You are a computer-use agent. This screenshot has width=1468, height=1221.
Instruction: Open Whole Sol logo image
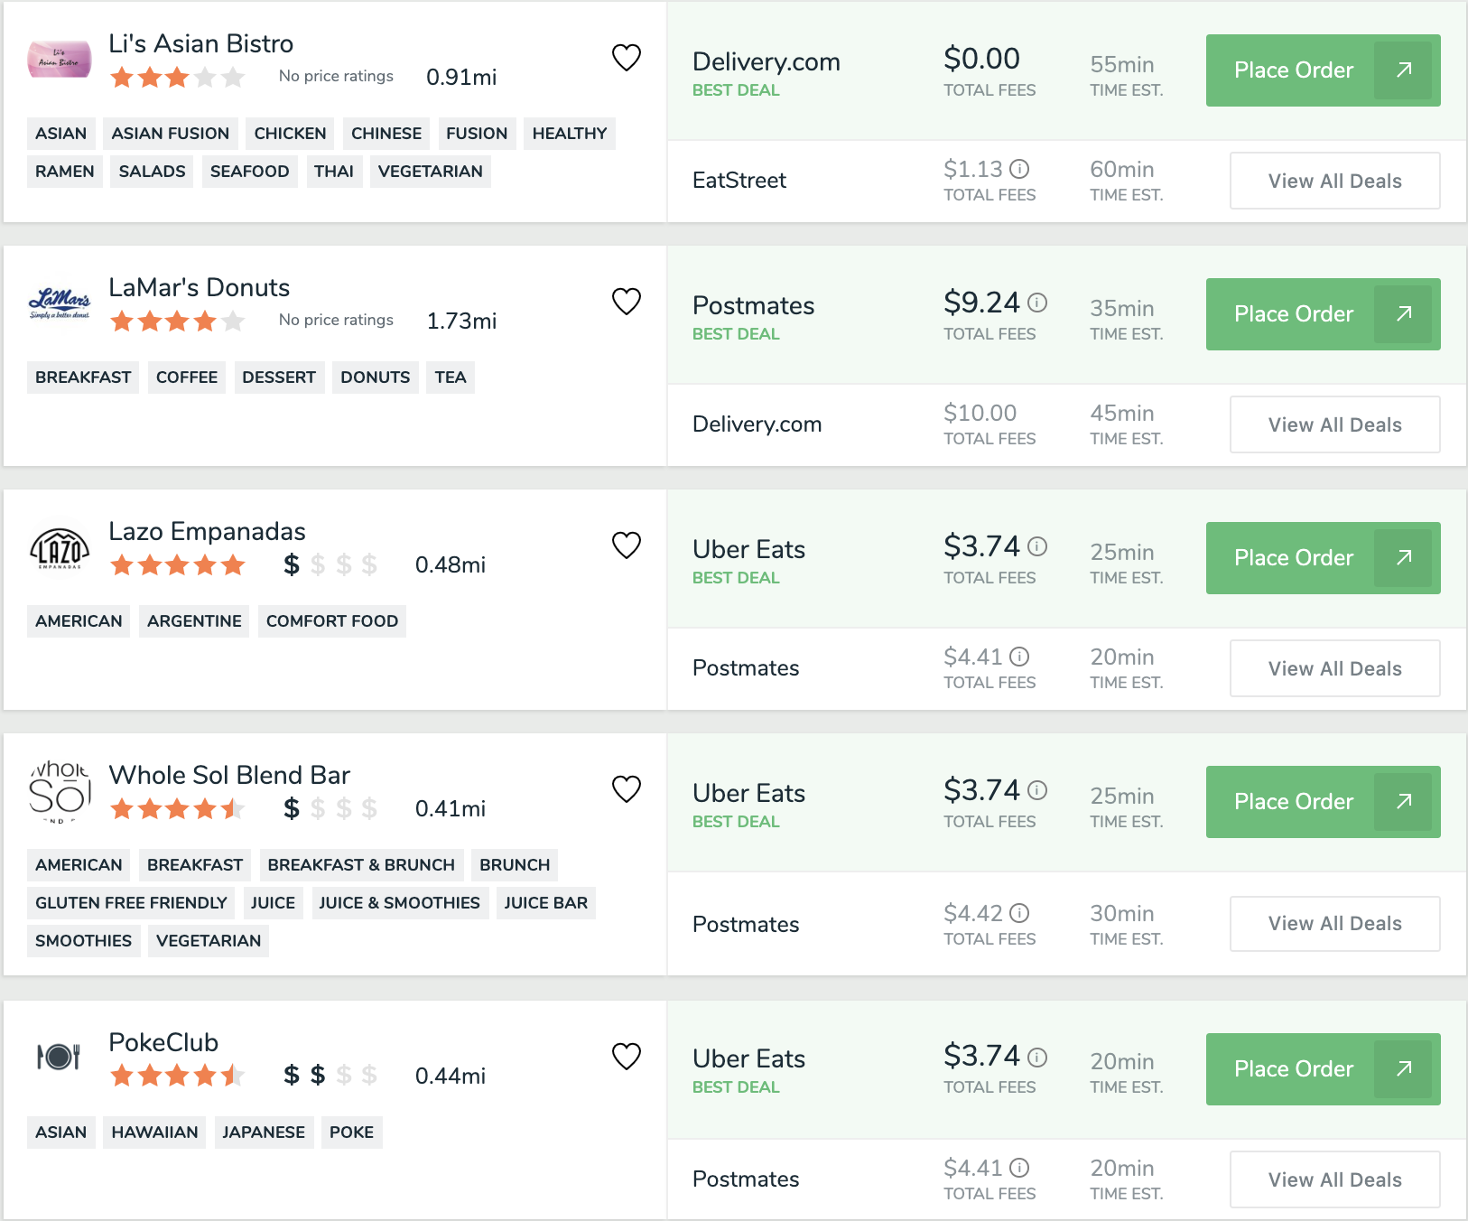click(x=60, y=793)
